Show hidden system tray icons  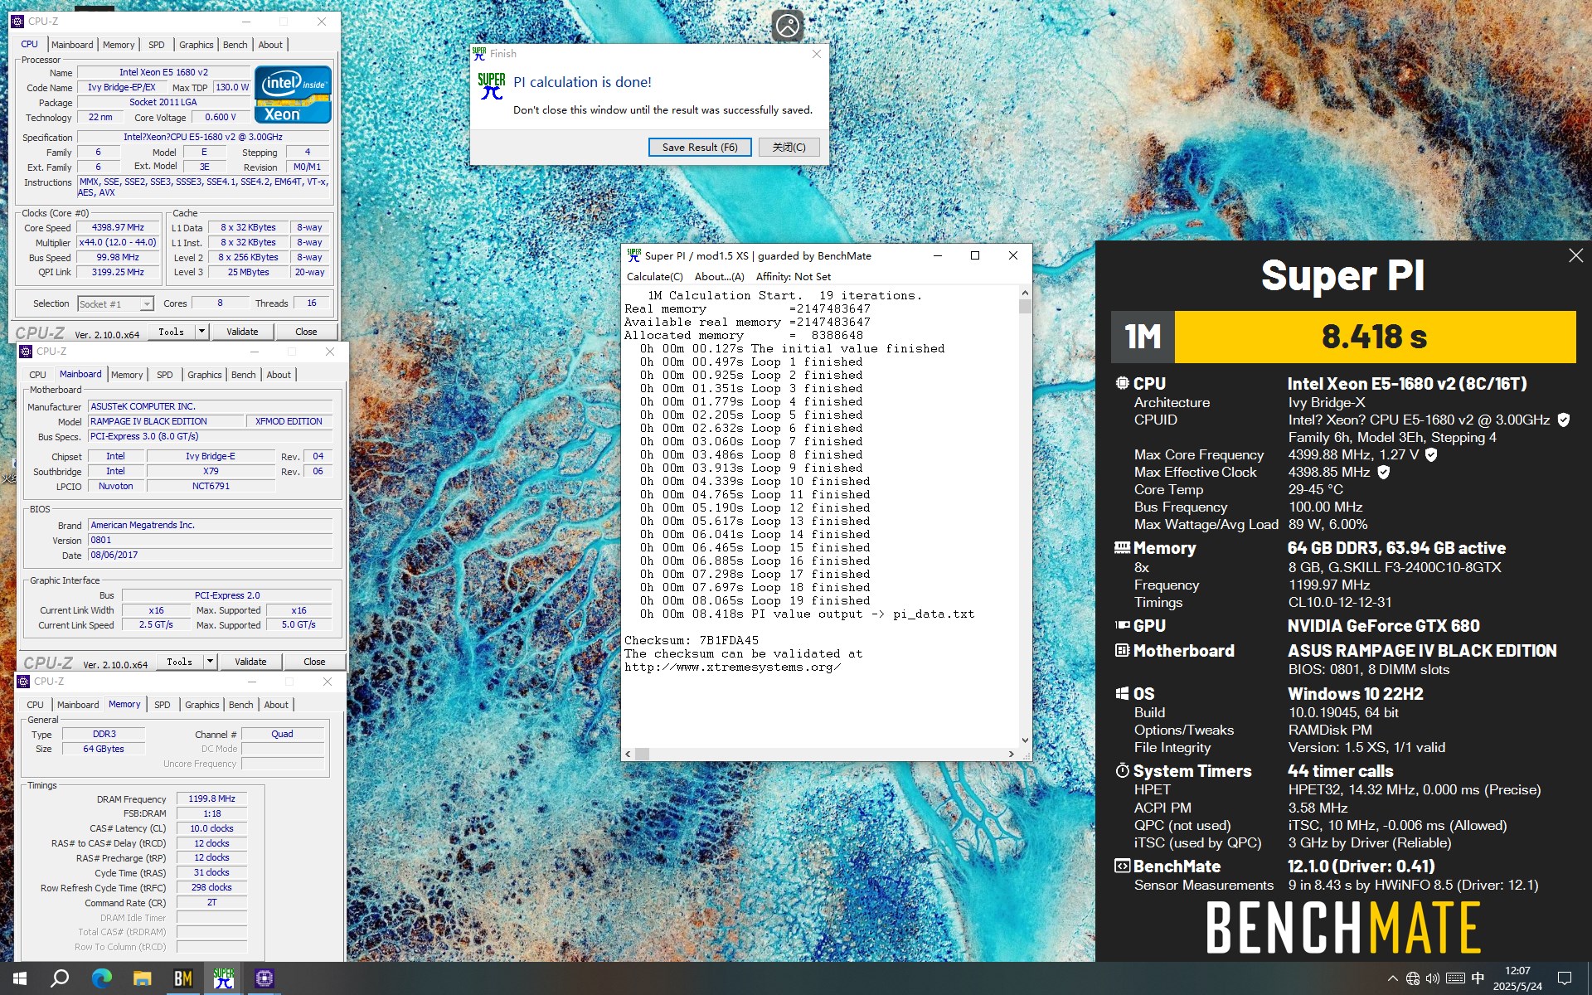point(1392,978)
